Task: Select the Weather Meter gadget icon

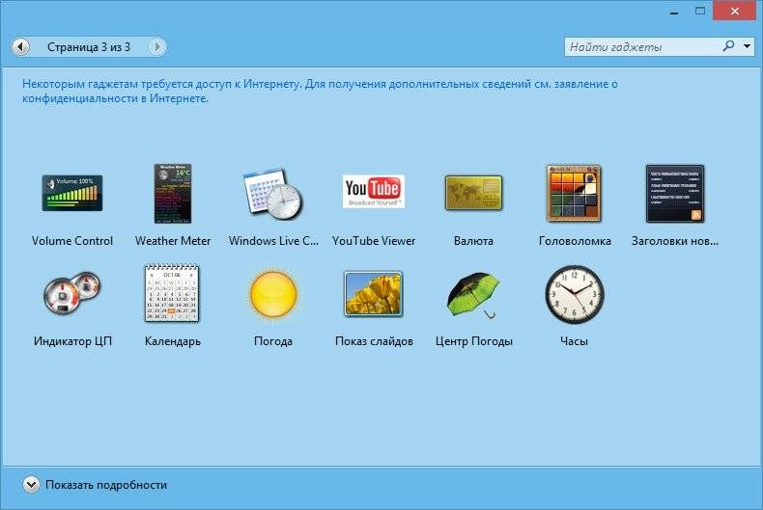Action: pos(173,194)
